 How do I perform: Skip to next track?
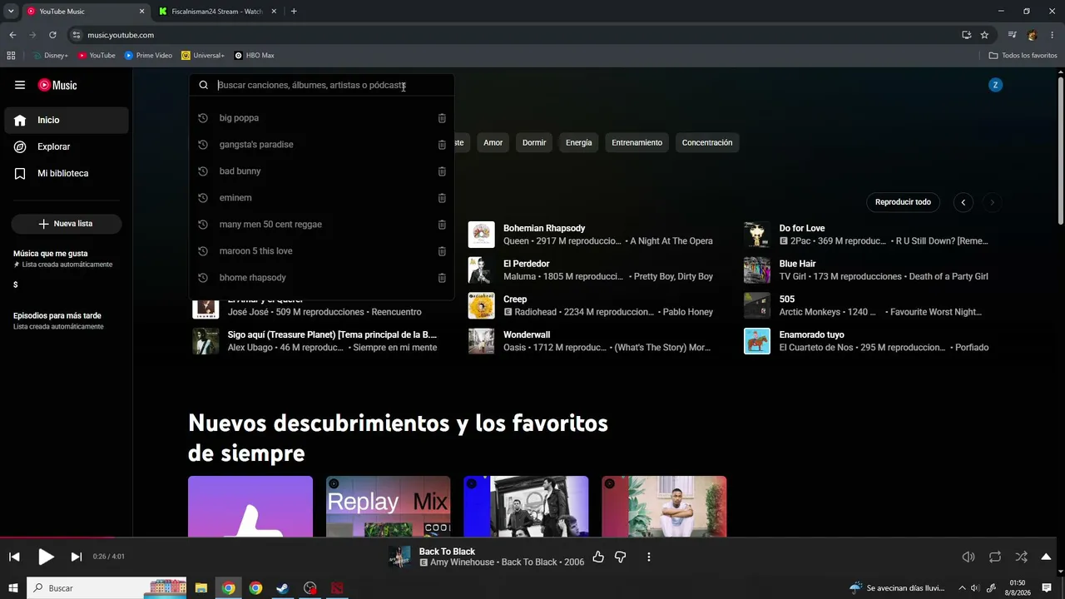[77, 557]
